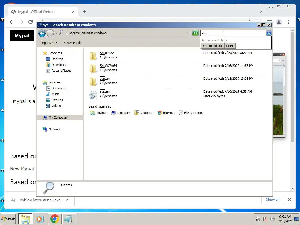This screenshot has width=300, height=225.
Task: Open Downloads in navigation pane
Action: (x=57, y=65)
